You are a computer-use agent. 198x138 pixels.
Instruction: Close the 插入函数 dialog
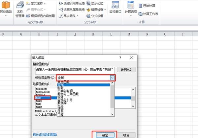click(131, 58)
